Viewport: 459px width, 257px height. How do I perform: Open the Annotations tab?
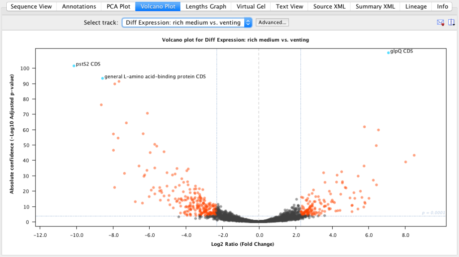click(x=79, y=7)
